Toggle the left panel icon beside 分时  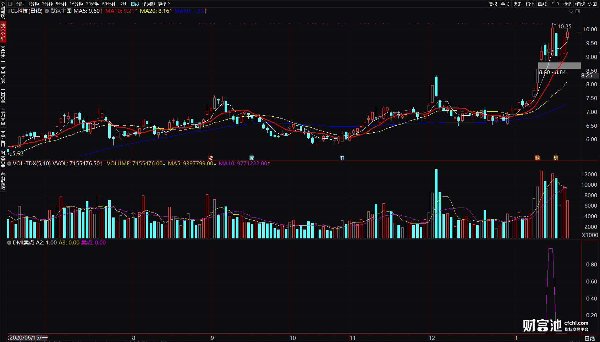(10, 4)
